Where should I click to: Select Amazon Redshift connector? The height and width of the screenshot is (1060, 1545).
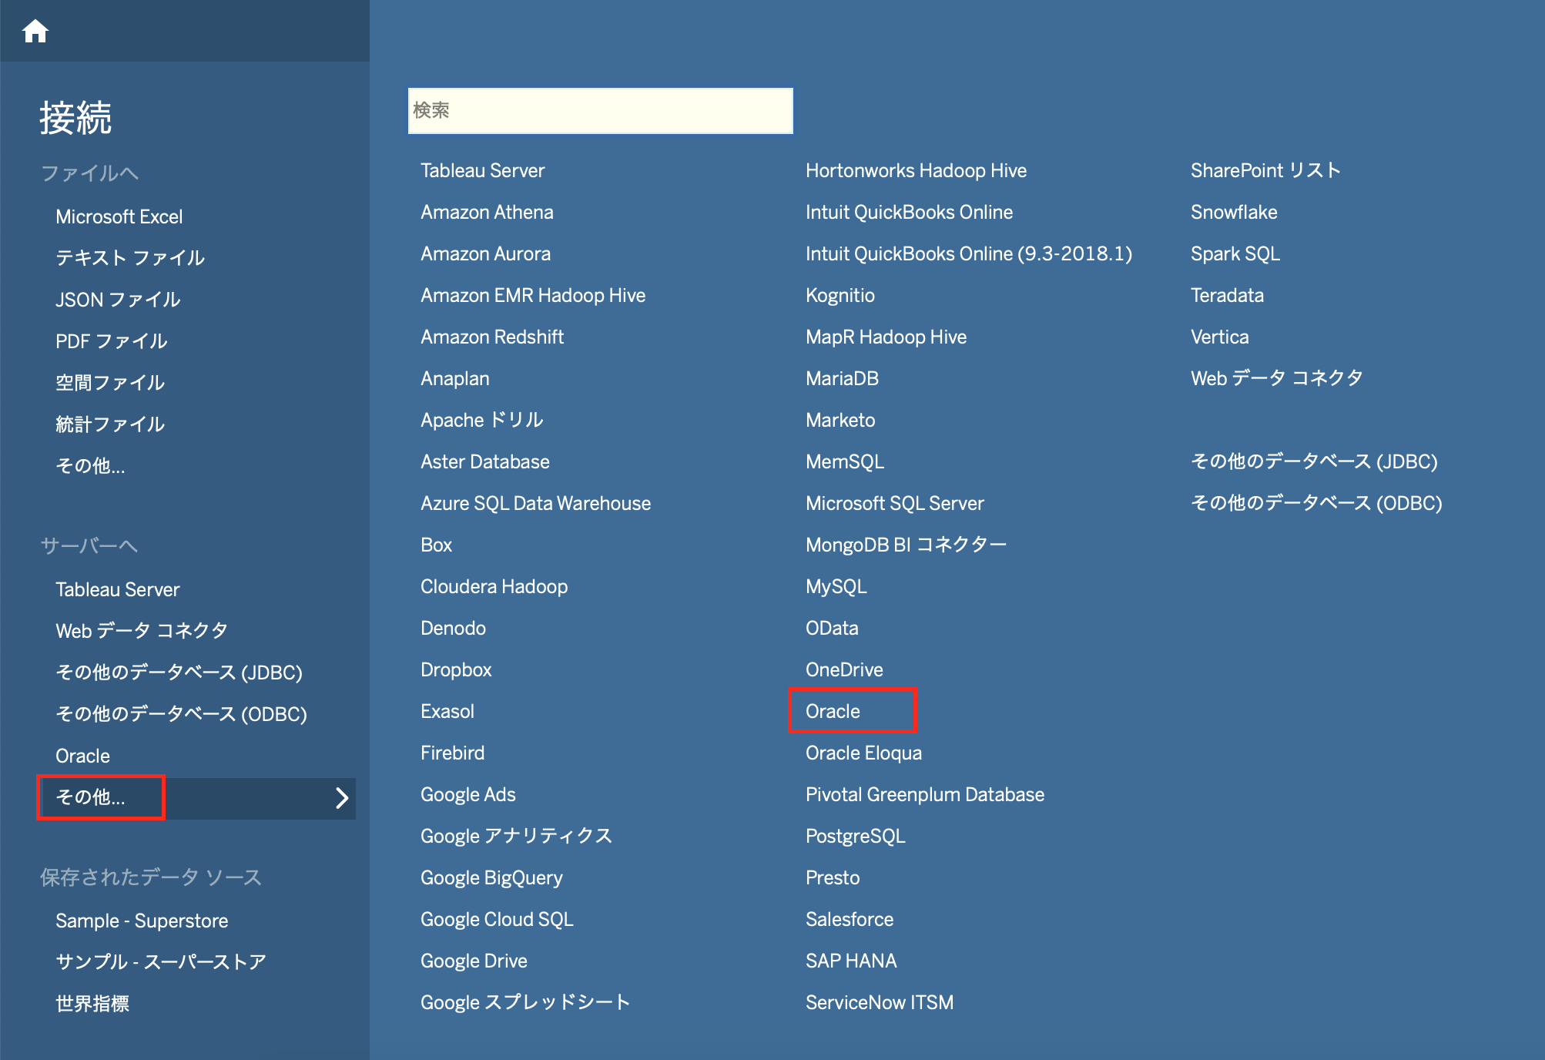point(491,337)
